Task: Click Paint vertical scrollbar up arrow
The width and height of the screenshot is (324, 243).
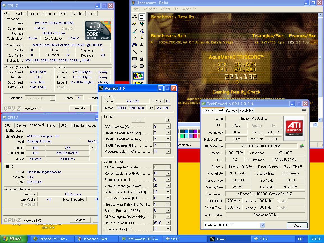Action: [x=320, y=15]
